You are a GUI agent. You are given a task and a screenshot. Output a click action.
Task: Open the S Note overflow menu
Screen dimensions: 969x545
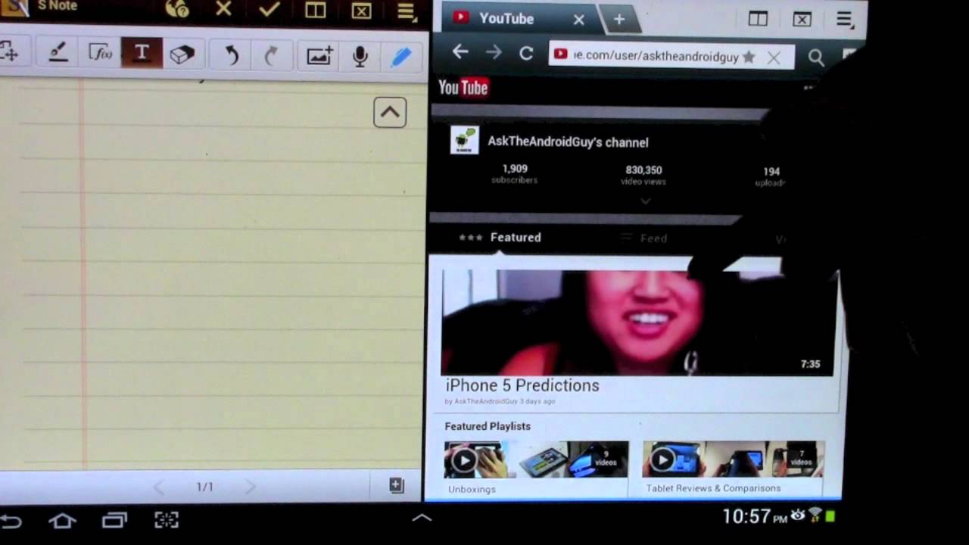pyautogui.click(x=407, y=11)
